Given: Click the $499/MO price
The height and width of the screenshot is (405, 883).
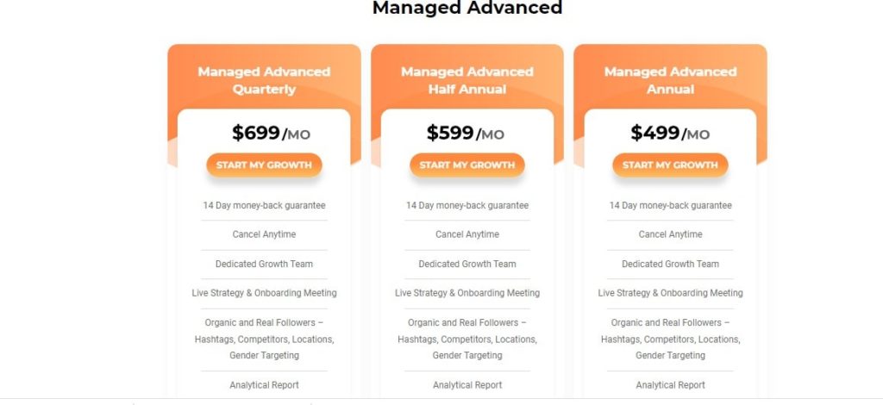Looking at the screenshot, I should click(x=669, y=134).
